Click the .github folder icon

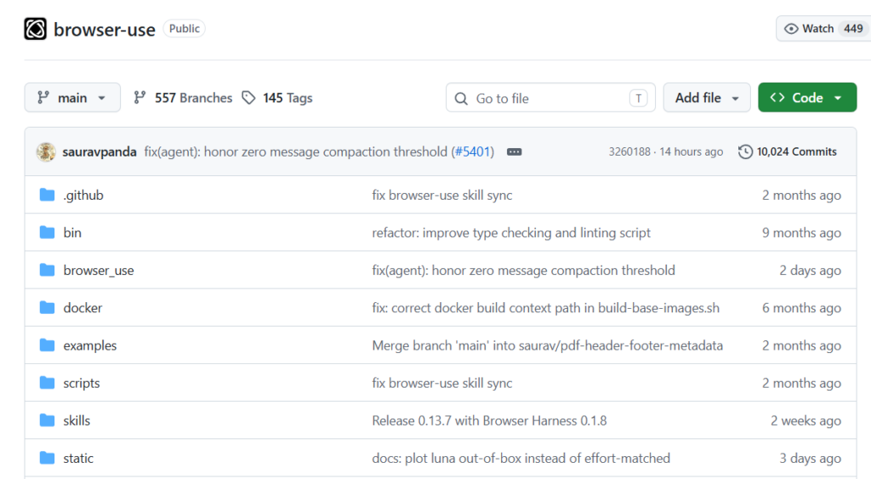click(x=48, y=195)
